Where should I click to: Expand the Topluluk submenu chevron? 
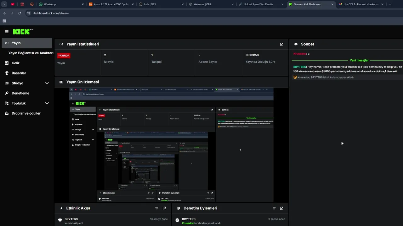click(47, 103)
